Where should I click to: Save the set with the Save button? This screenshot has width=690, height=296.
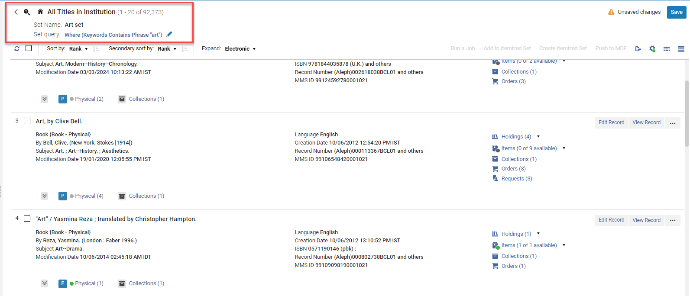point(677,12)
